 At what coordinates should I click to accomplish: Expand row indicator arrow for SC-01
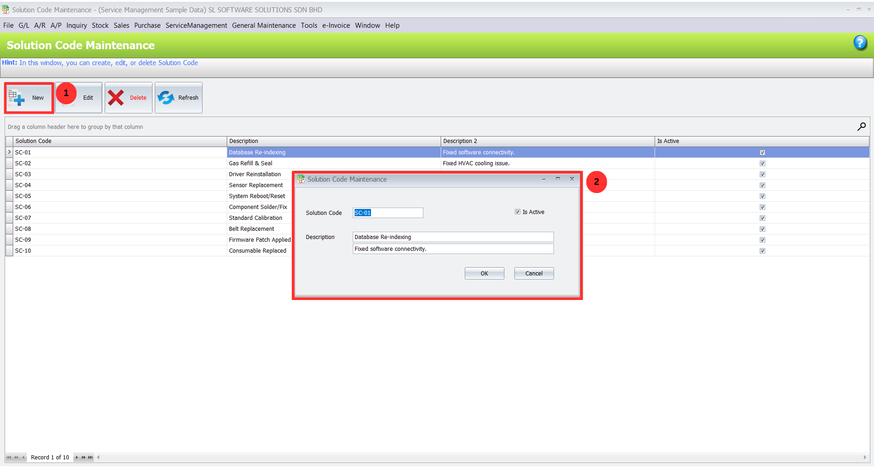pyautogui.click(x=9, y=152)
